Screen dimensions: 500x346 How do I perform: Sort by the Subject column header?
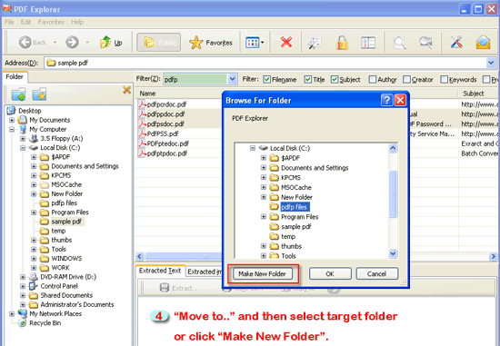[474, 94]
